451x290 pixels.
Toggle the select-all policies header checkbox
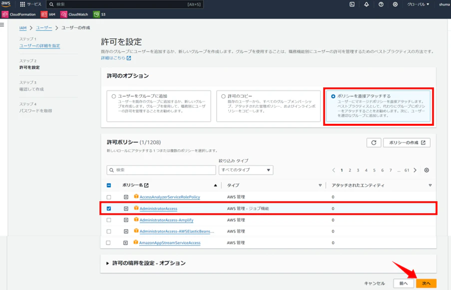click(109, 185)
